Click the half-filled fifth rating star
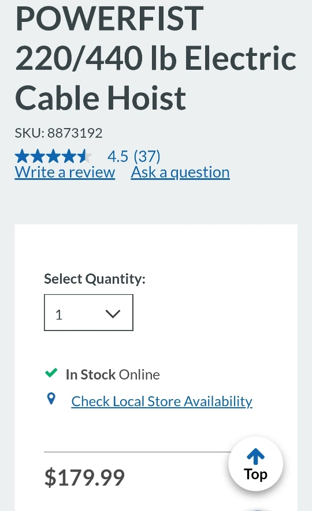 84,156
